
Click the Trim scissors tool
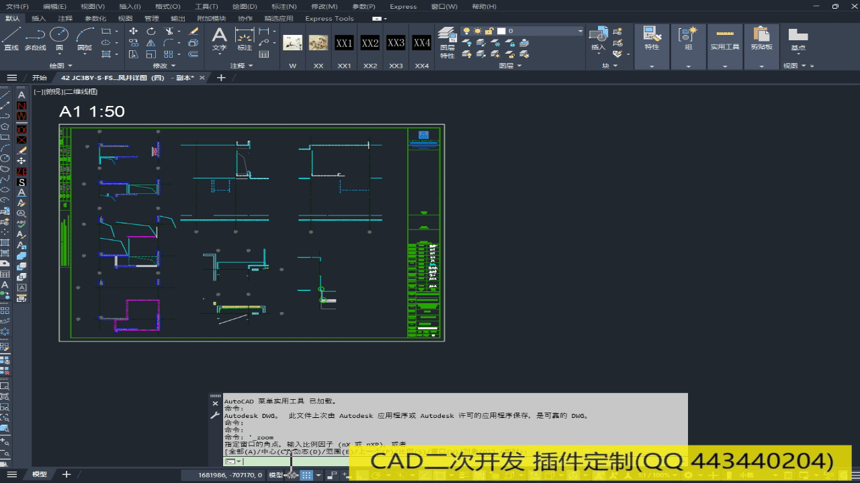click(169, 31)
